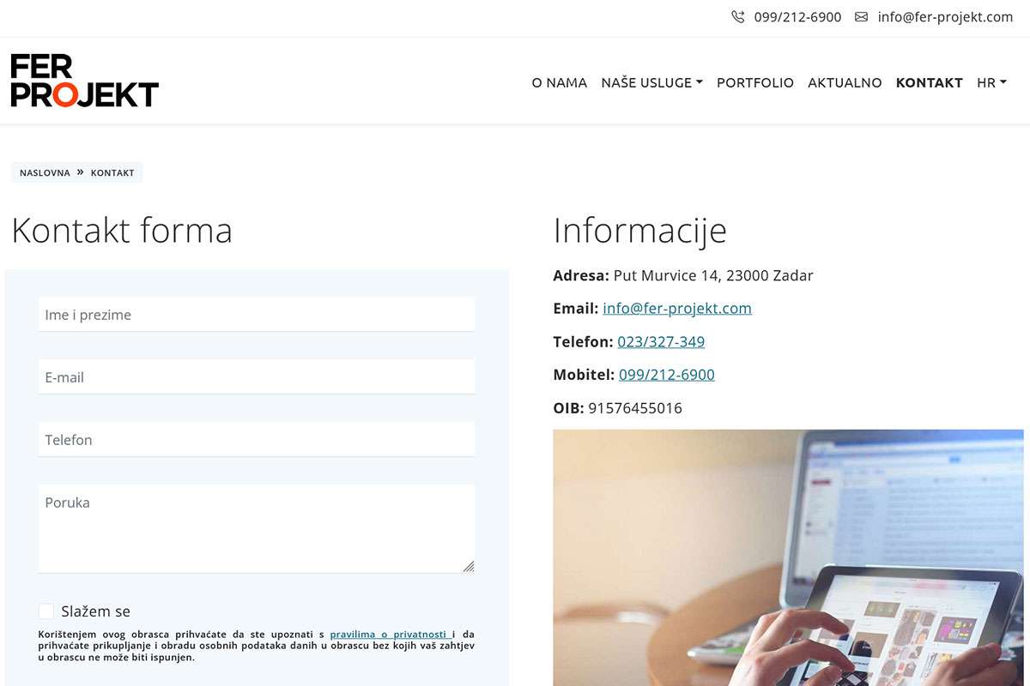Click the phone icon in top bar
This screenshot has height=686, width=1030.
[737, 17]
